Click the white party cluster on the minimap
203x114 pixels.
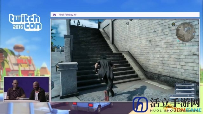click(x=187, y=29)
